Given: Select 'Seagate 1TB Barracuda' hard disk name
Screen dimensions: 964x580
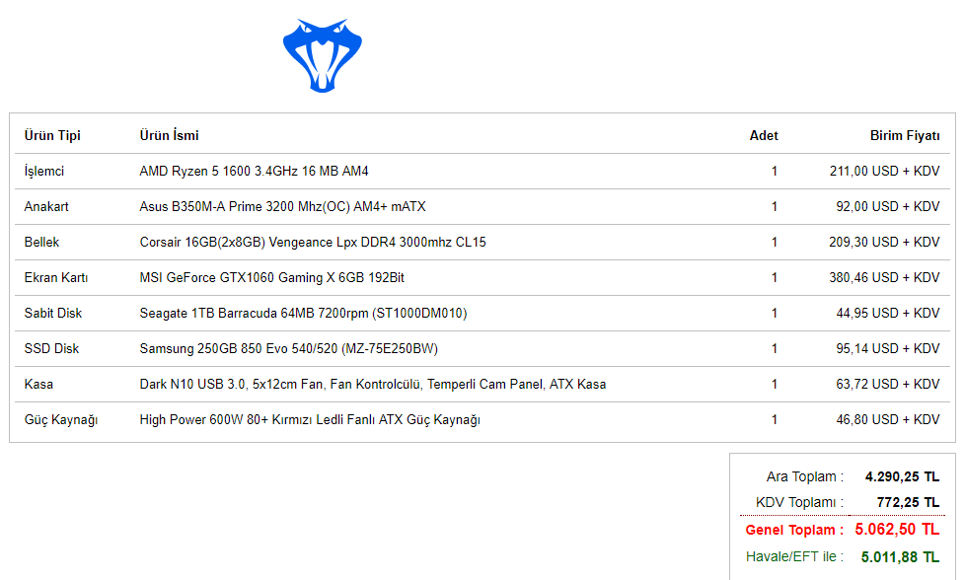Looking at the screenshot, I should 208,314.
